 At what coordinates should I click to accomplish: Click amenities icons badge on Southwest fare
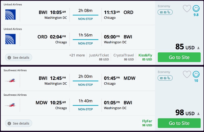pyautogui.click(x=165, y=78)
